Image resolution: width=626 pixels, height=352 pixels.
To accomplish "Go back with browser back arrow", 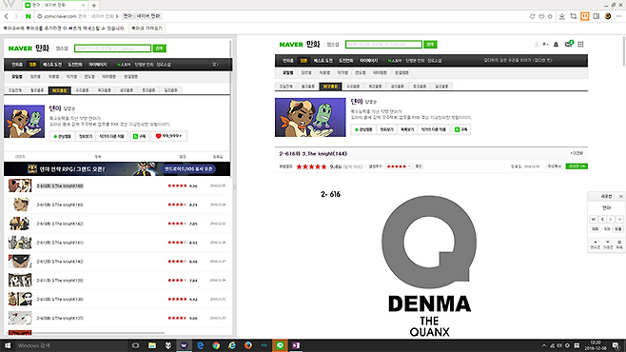I will pos(6,16).
